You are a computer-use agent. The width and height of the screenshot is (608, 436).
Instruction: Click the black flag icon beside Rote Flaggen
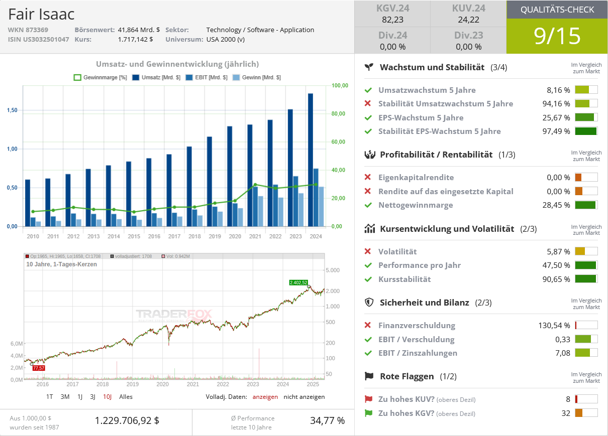[x=369, y=376]
